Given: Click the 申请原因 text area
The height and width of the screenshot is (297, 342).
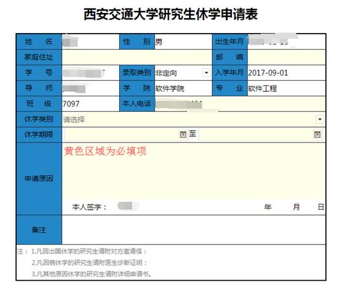Looking at the screenshot, I should (194, 171).
